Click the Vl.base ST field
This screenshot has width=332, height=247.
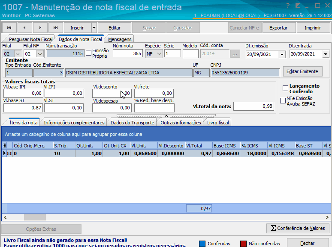(23, 108)
